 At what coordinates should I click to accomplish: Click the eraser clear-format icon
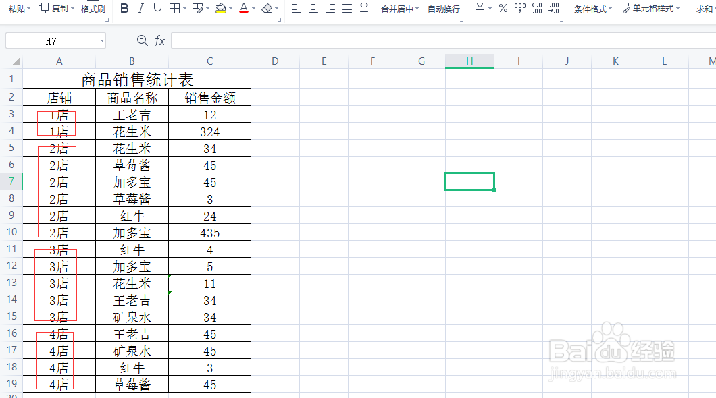(267, 8)
